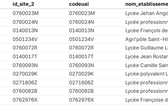Click Lycée Jean Rostand name cell
Screen dimensions: 168x105
point(146,57)
